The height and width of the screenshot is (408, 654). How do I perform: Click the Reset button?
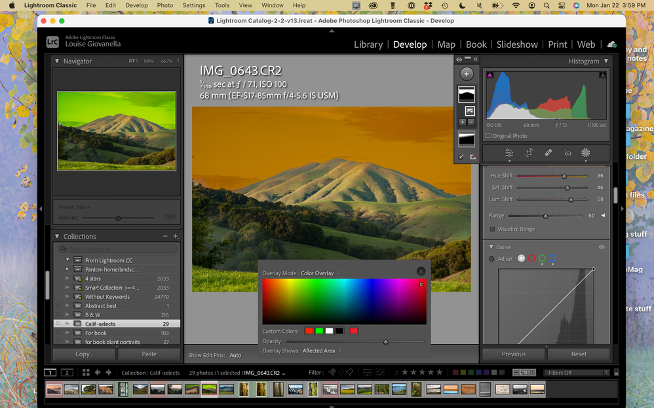[x=579, y=354]
